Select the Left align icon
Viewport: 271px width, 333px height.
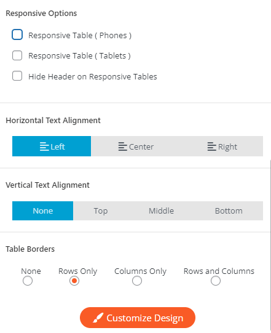(x=44, y=146)
